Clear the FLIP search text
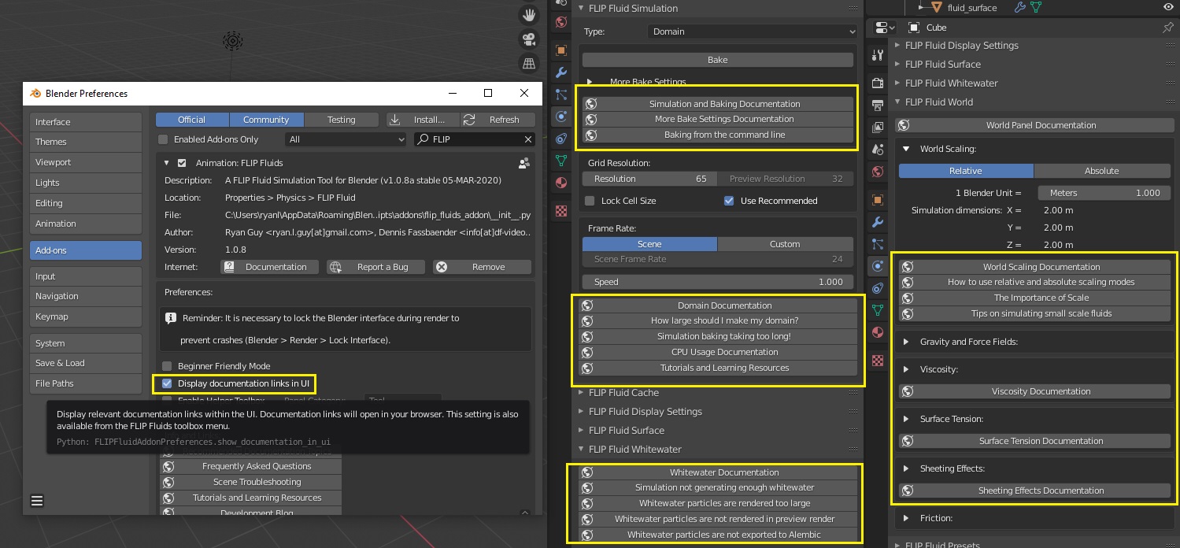Screen dimensions: 1180x548 pyautogui.click(x=528, y=139)
